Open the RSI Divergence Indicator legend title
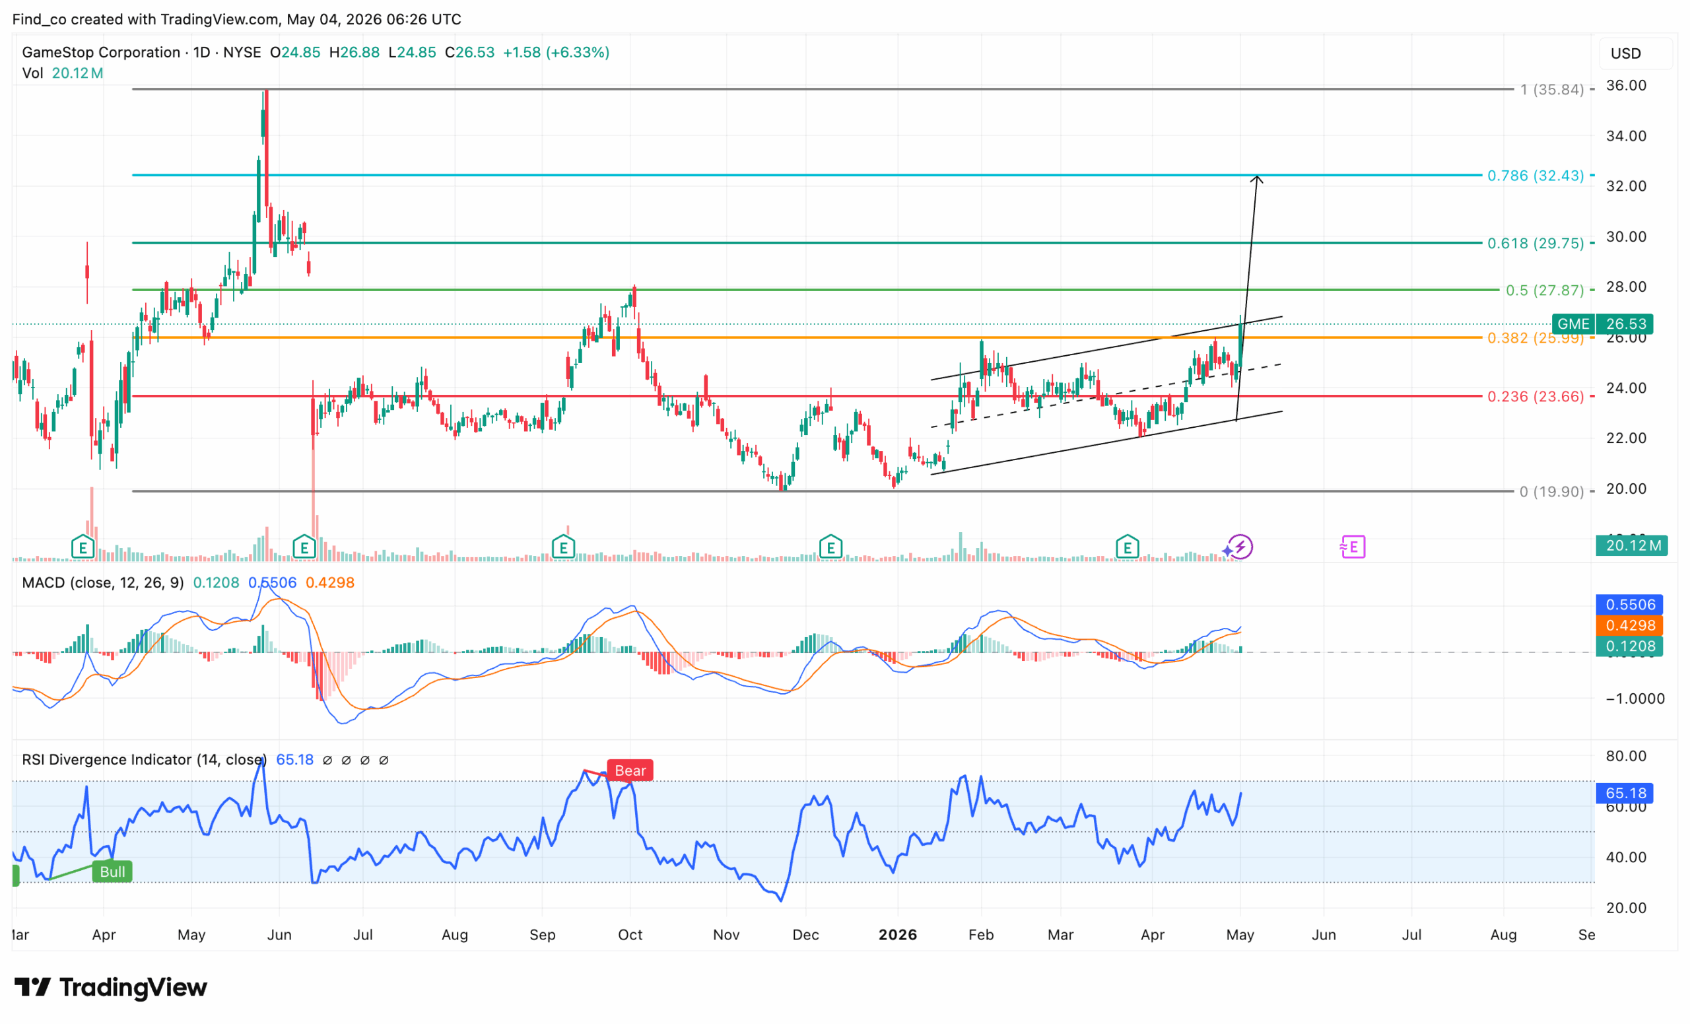The height and width of the screenshot is (1024, 1690). 144,760
